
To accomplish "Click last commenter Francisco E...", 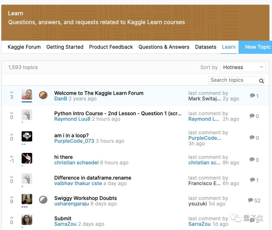I will tap(204, 183).
